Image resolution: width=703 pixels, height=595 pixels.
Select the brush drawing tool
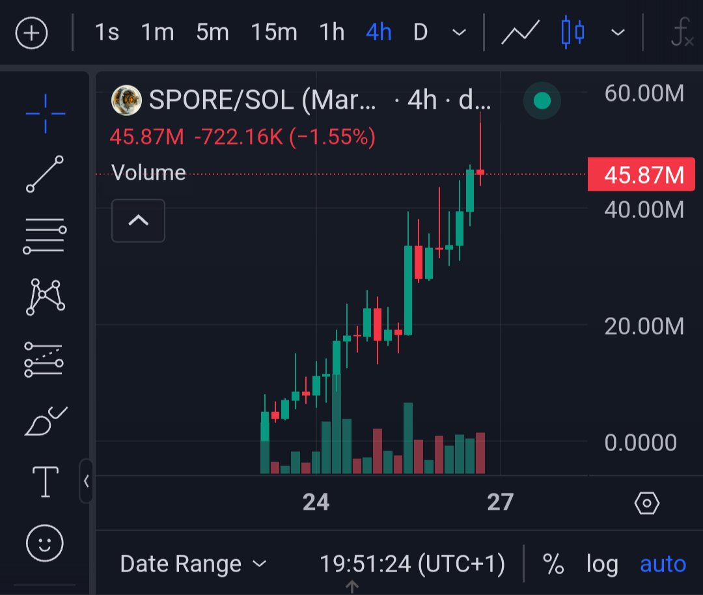tap(46, 421)
